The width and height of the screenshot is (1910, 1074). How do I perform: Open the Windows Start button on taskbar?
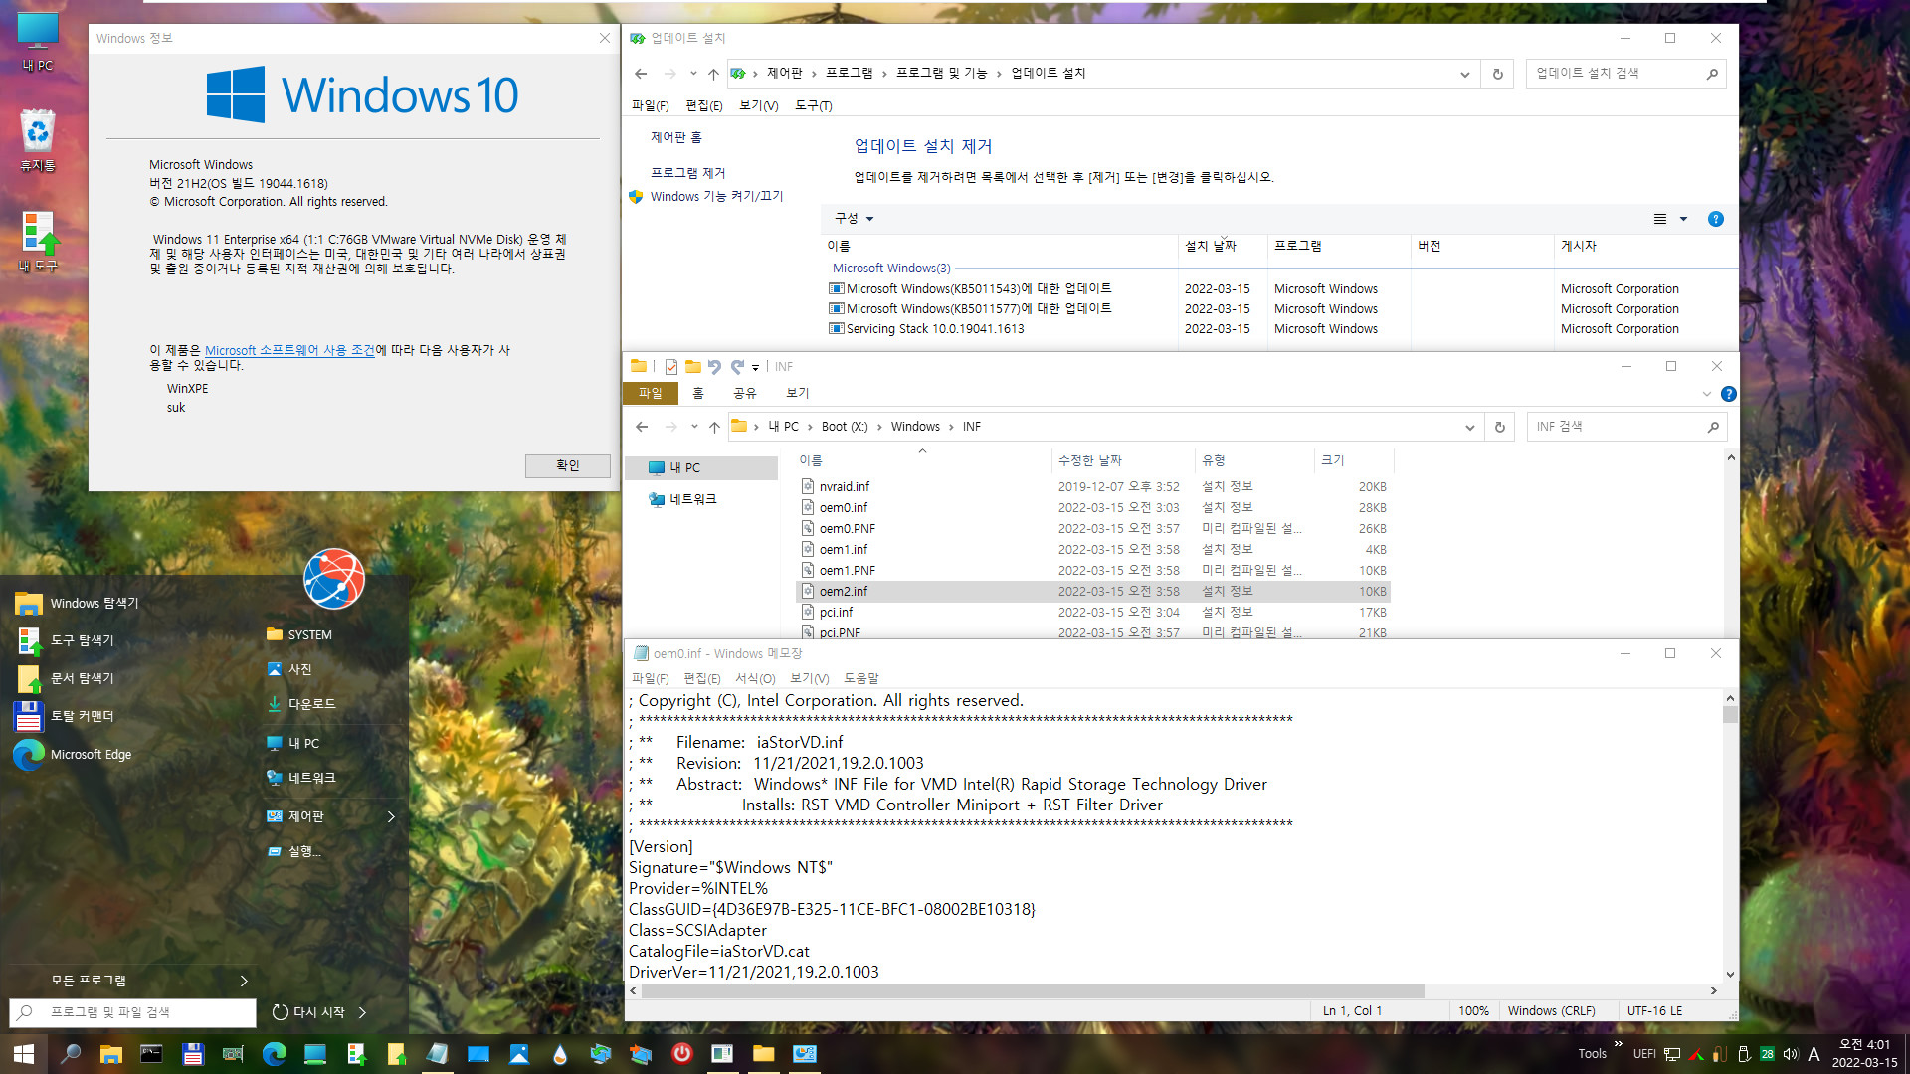point(24,1054)
